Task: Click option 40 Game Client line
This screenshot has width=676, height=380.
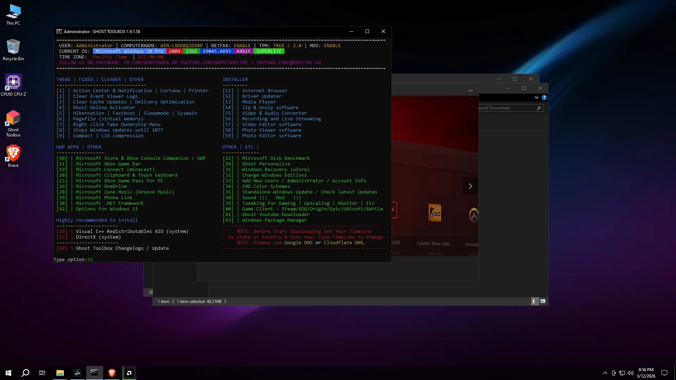Action: tap(303, 209)
